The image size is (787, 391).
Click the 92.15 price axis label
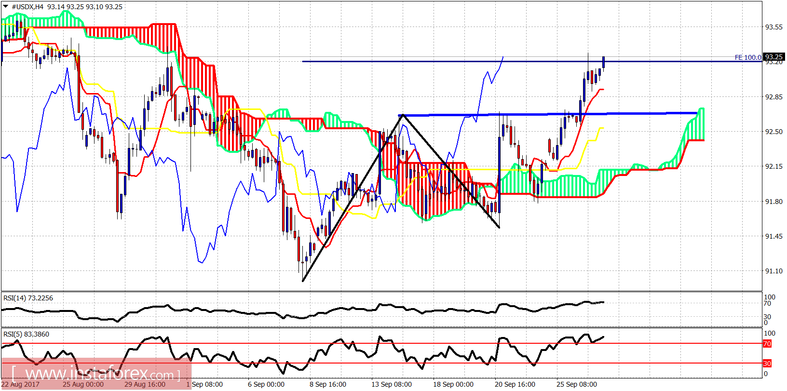click(x=774, y=166)
